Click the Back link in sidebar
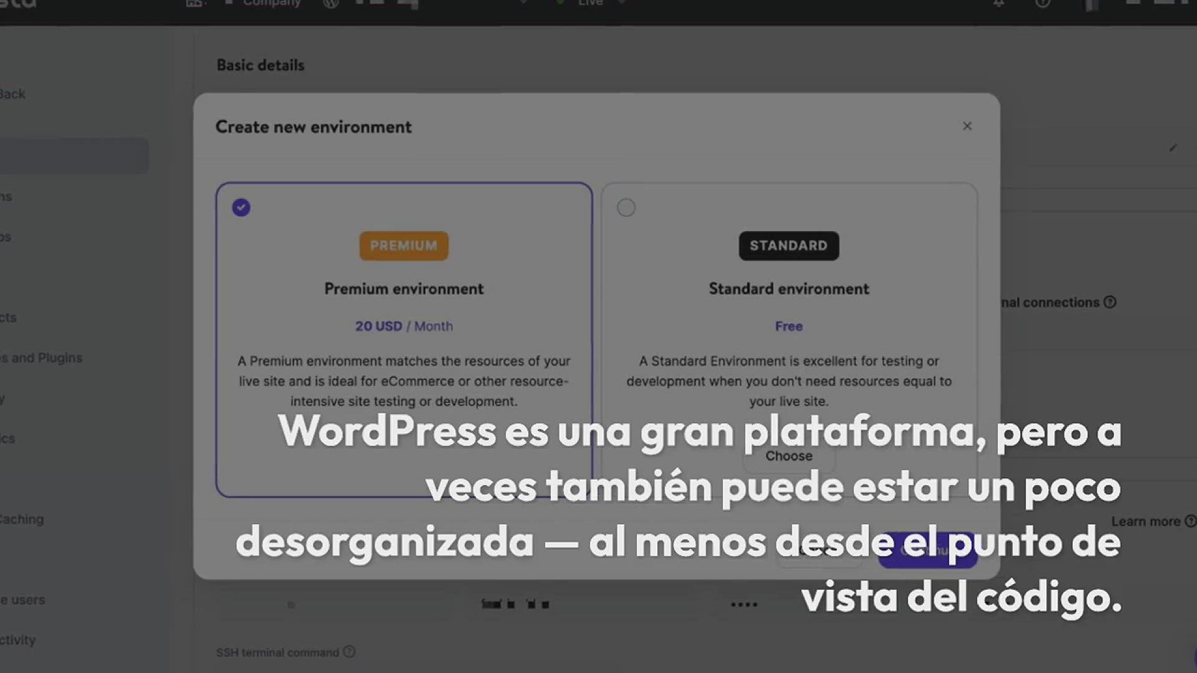Screen dimensions: 1197x673 [x=12, y=94]
